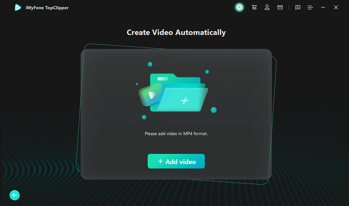The width and height of the screenshot is (349, 206).
Task: Minimize the TopClipper window
Action: click(323, 7)
